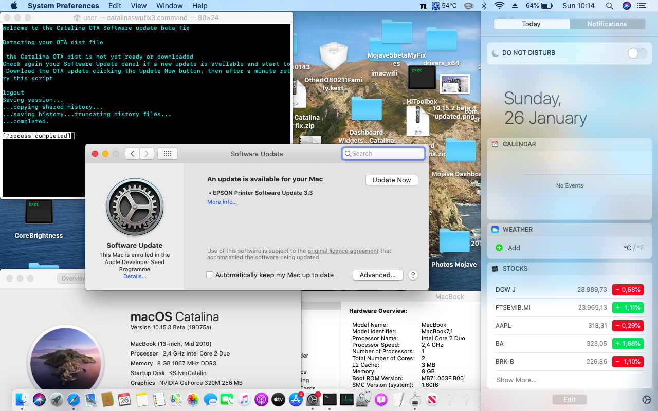Open the Window menu
The width and height of the screenshot is (658, 411).
coord(169,6)
